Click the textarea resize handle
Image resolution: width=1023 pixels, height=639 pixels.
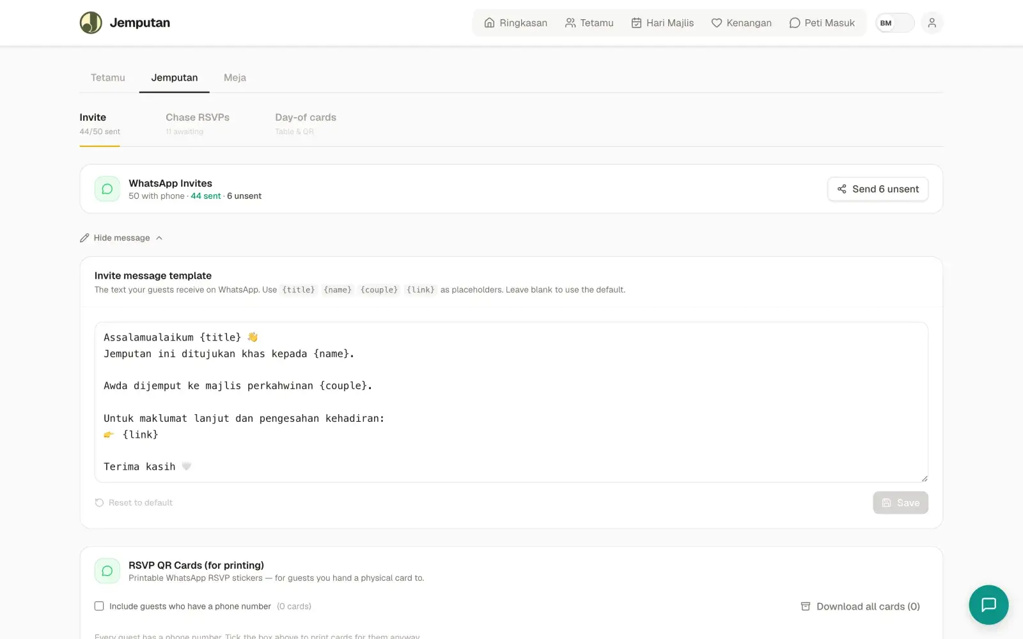point(924,478)
